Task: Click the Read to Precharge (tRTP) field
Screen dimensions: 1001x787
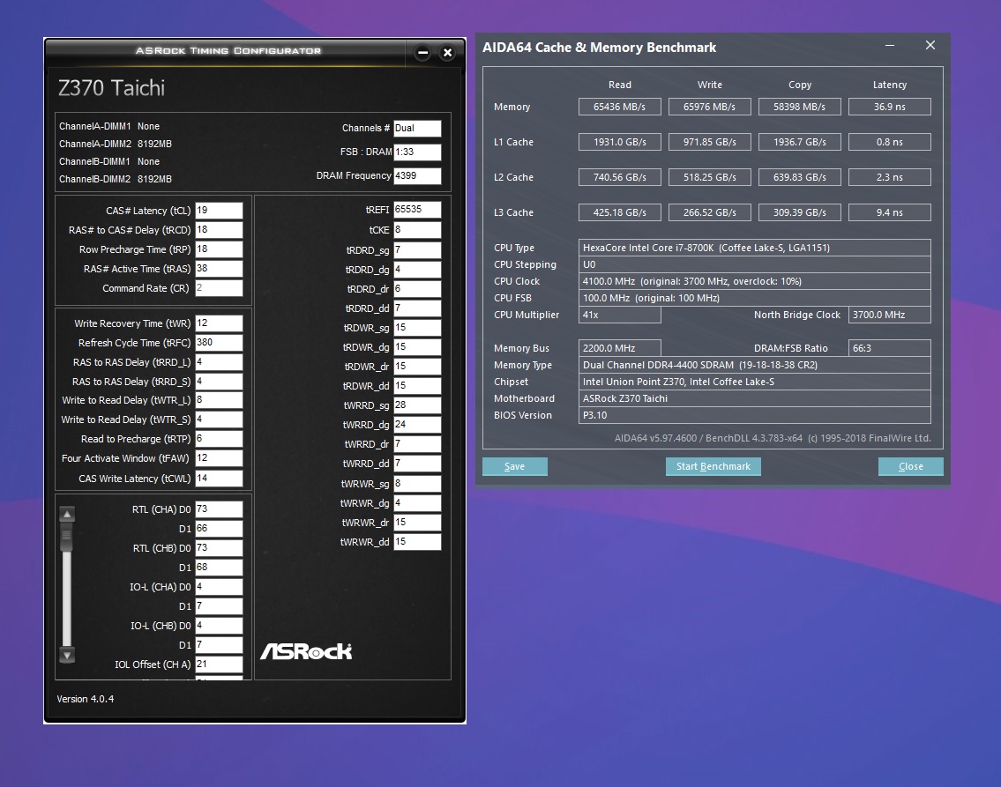Action: click(x=219, y=439)
